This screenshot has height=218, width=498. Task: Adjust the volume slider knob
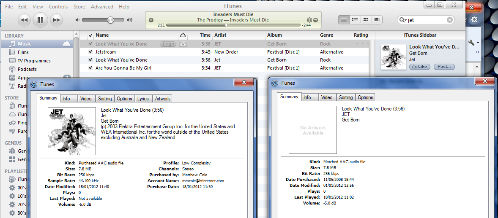(110, 20)
